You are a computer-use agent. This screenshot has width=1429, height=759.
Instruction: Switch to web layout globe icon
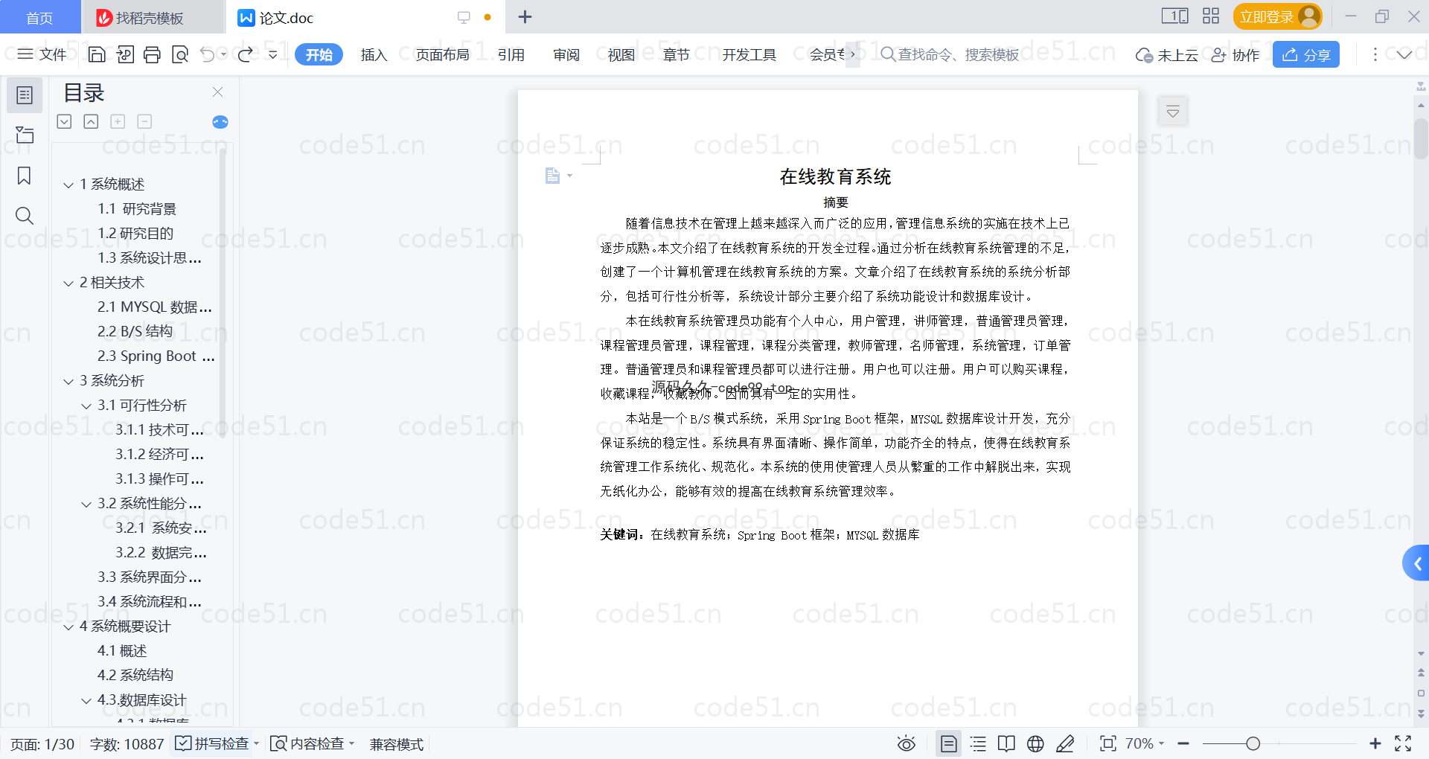pyautogui.click(x=1035, y=743)
